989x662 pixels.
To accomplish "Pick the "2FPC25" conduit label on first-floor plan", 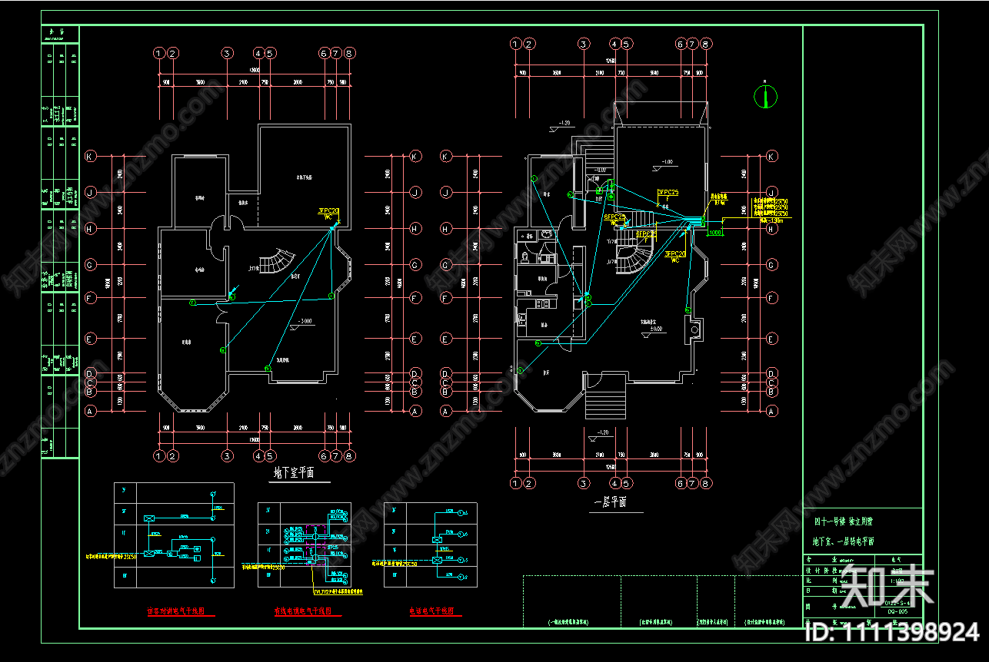I will [x=668, y=192].
